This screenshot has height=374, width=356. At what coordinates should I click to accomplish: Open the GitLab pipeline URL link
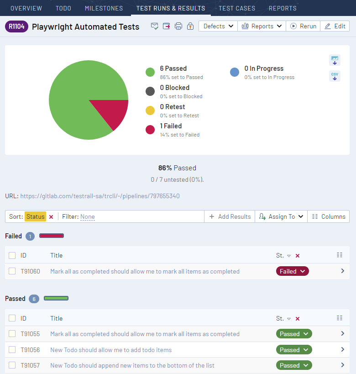(100, 196)
